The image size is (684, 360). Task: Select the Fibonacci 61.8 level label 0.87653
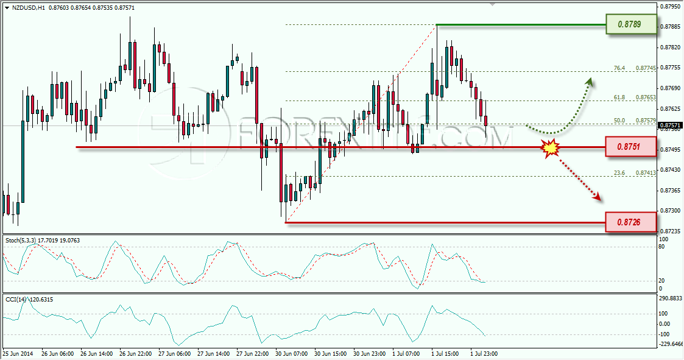(x=645, y=97)
